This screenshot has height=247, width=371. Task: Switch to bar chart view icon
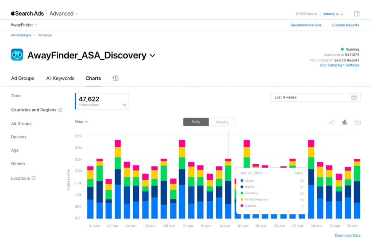point(345,122)
